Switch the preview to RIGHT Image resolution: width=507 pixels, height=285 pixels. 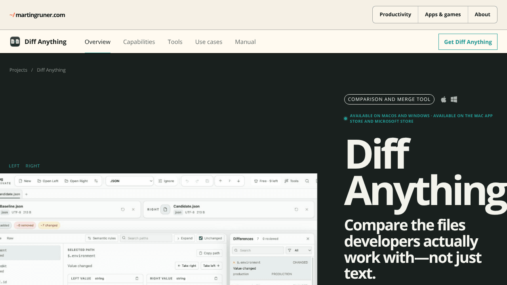click(x=32, y=166)
